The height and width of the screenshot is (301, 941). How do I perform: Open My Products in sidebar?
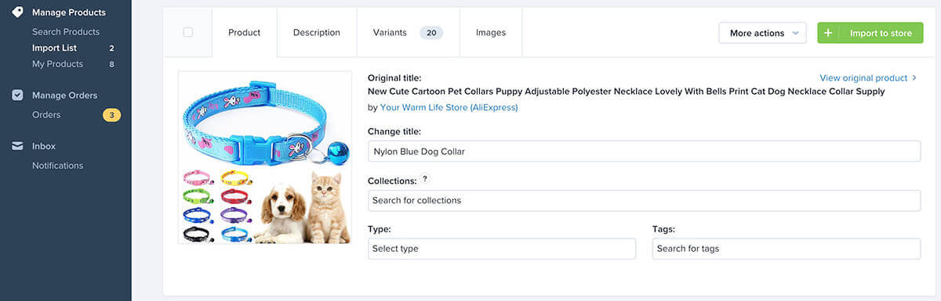[x=57, y=64]
